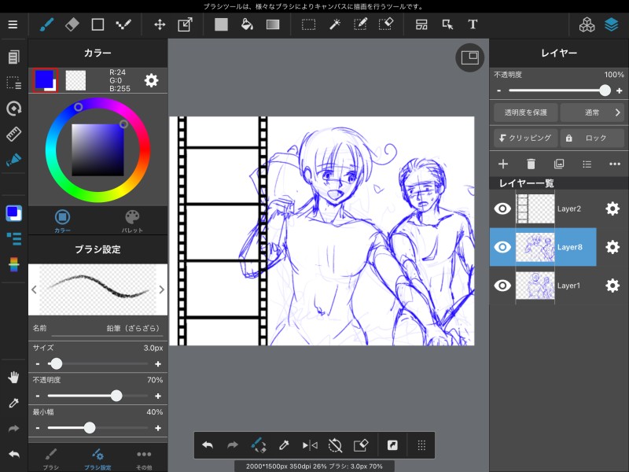Toggle 透明度を保護 (protect alpha)
Screen dimensions: 629x472
(x=525, y=112)
